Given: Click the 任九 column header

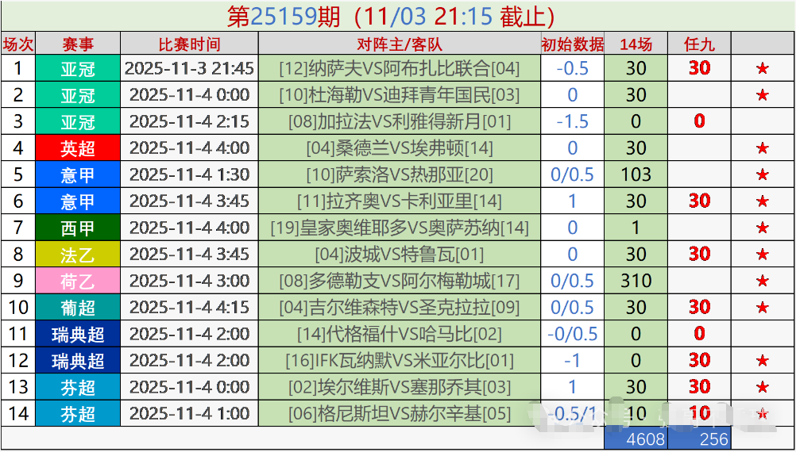Looking at the screenshot, I should [x=699, y=44].
